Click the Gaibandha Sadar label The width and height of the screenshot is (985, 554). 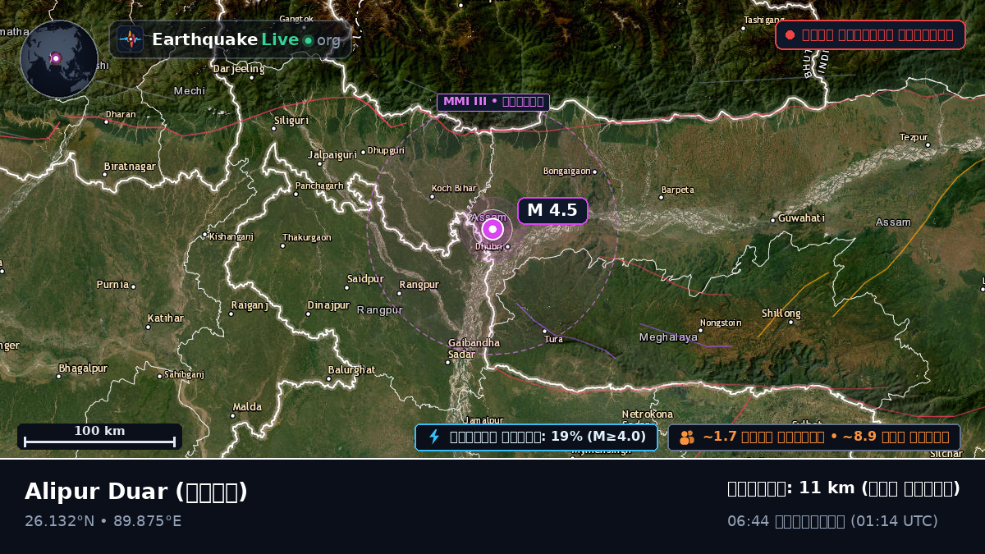(474, 348)
